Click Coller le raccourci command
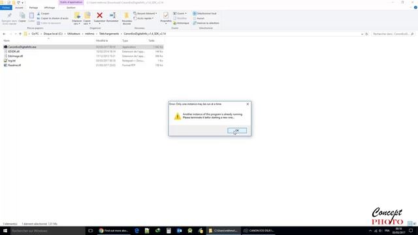 49,23
